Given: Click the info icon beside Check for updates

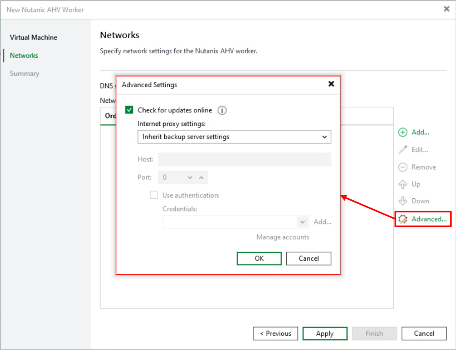Looking at the screenshot, I should (222, 110).
